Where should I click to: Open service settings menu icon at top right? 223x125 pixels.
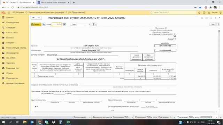pyautogui.click(x=221, y=12)
